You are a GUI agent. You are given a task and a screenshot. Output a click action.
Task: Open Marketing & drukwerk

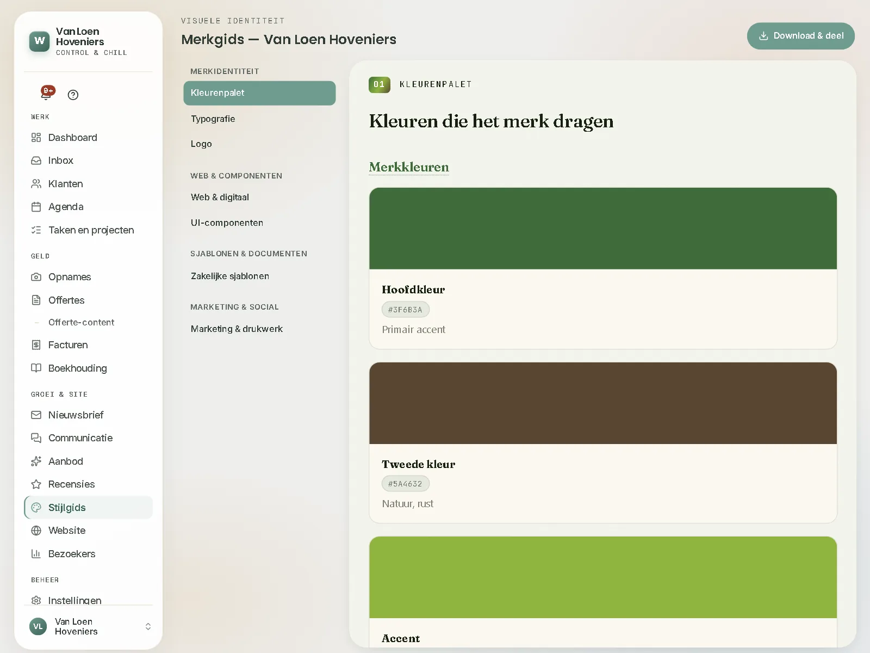[259, 329]
